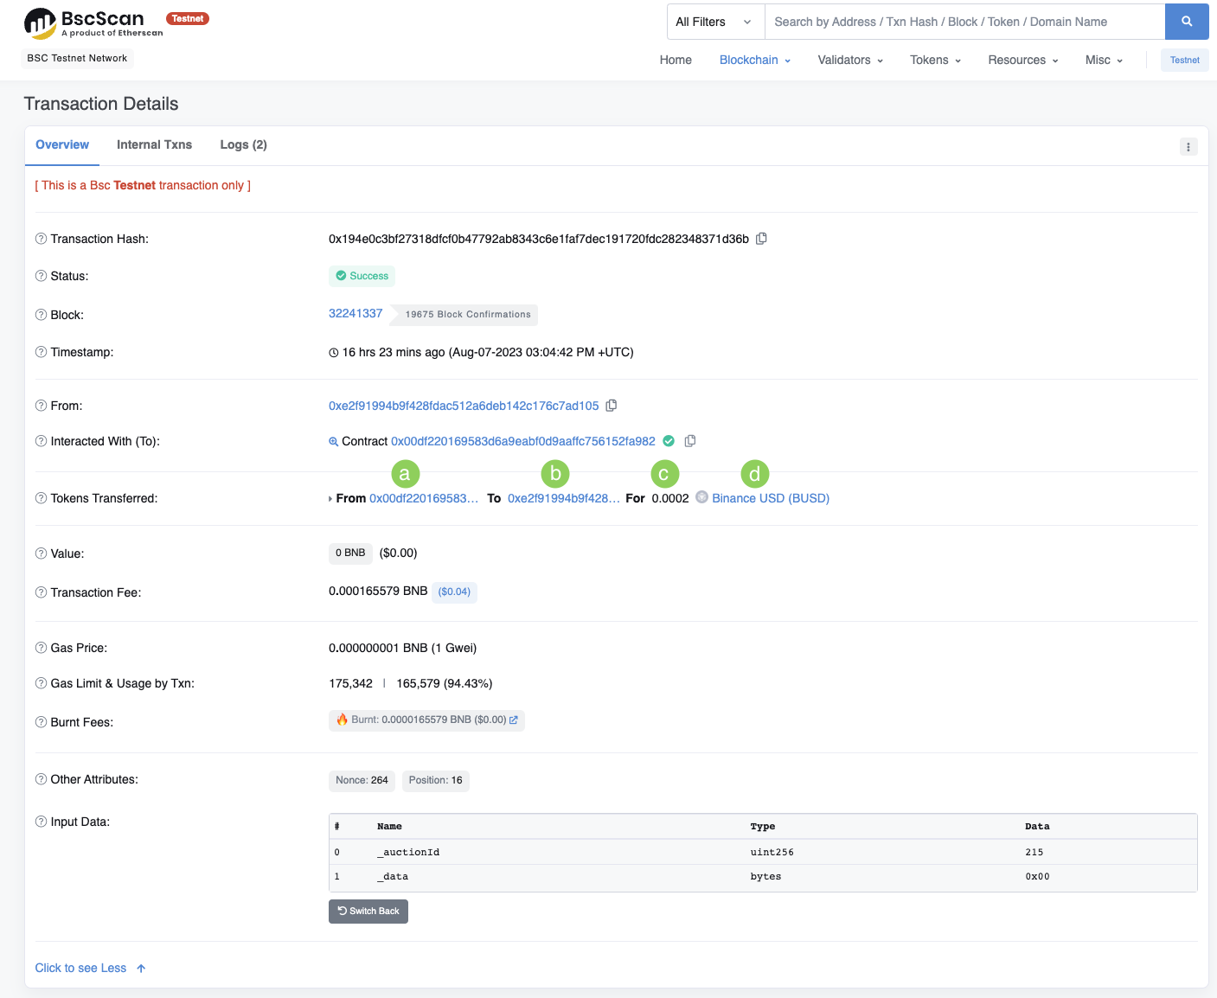Open the All Filters dropdown

click(714, 22)
